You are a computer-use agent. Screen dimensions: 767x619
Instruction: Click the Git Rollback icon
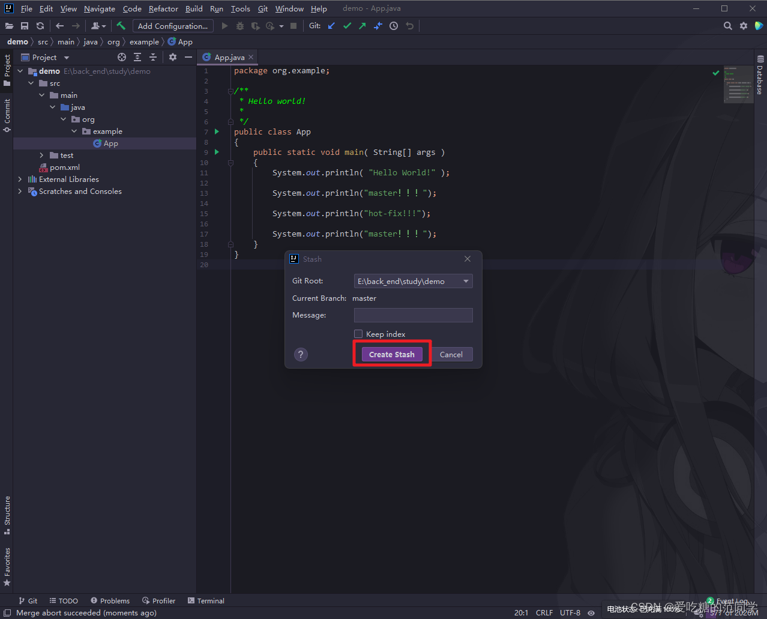coord(410,26)
